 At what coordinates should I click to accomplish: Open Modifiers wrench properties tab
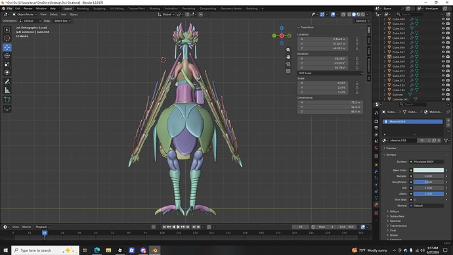click(x=376, y=172)
